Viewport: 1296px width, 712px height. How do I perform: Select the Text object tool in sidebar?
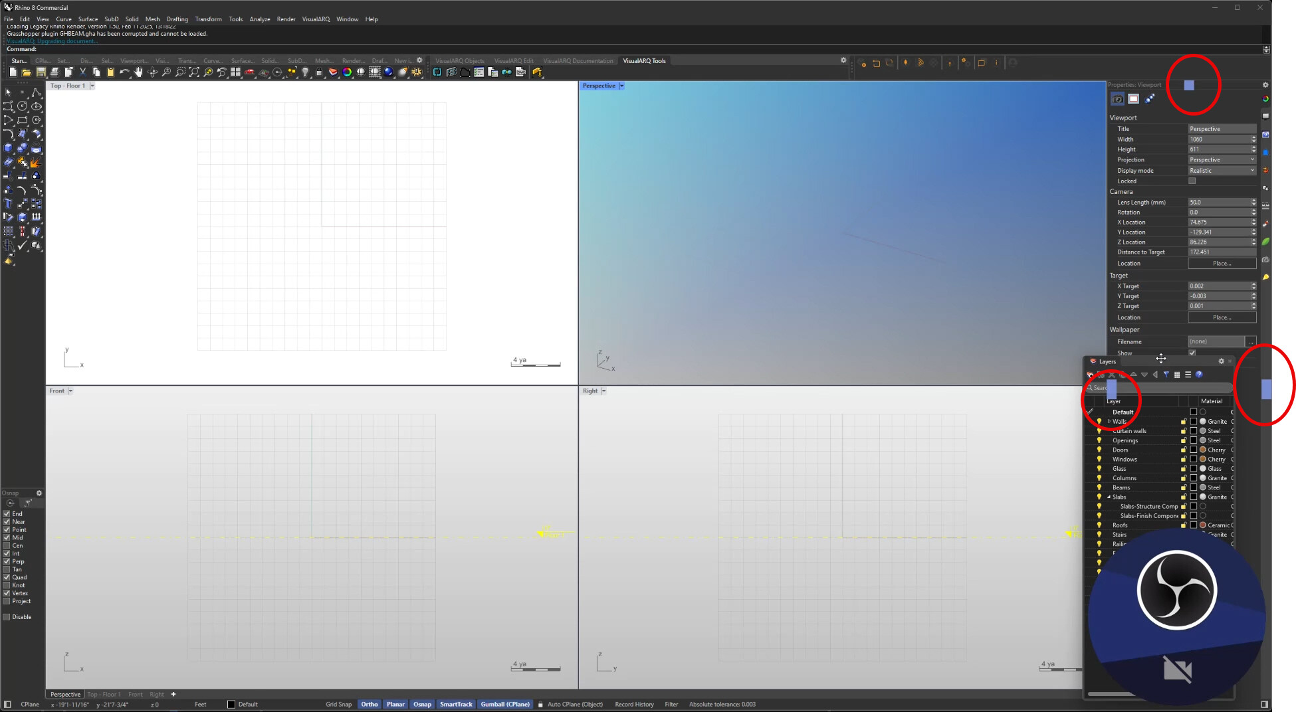(x=8, y=203)
